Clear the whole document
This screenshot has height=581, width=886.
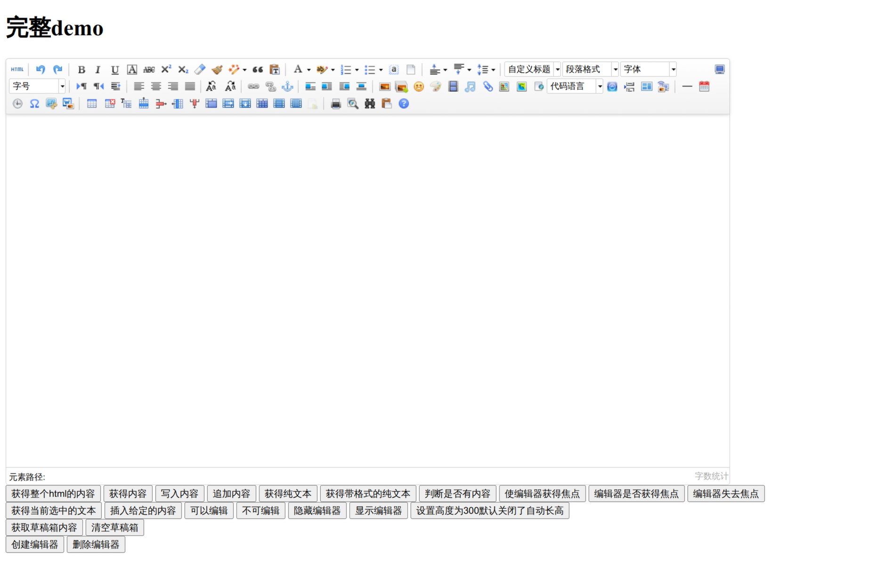411,70
